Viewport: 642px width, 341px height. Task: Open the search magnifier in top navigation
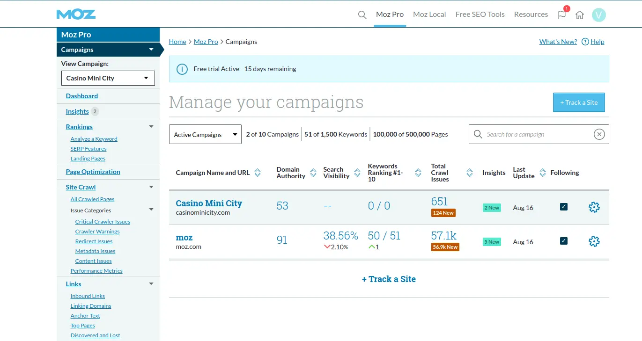[362, 15]
